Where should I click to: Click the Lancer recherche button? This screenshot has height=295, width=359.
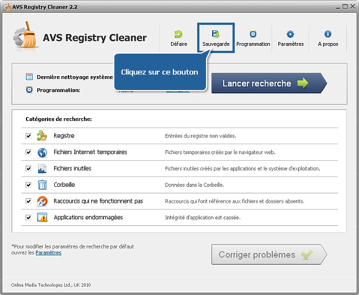click(269, 83)
